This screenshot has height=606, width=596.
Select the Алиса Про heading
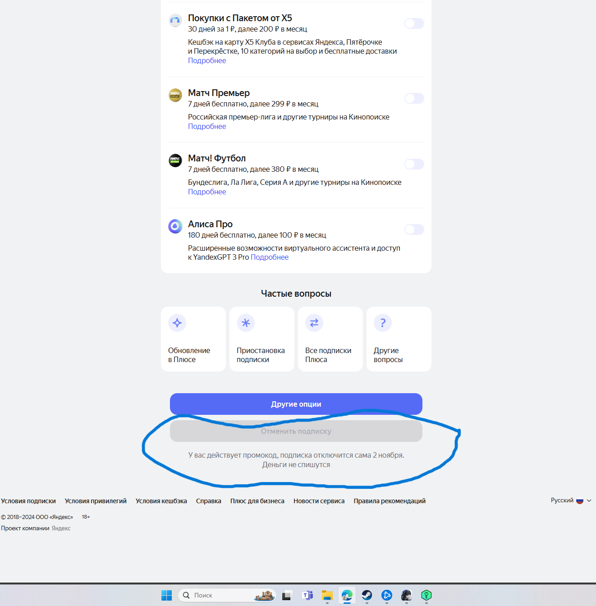point(210,224)
